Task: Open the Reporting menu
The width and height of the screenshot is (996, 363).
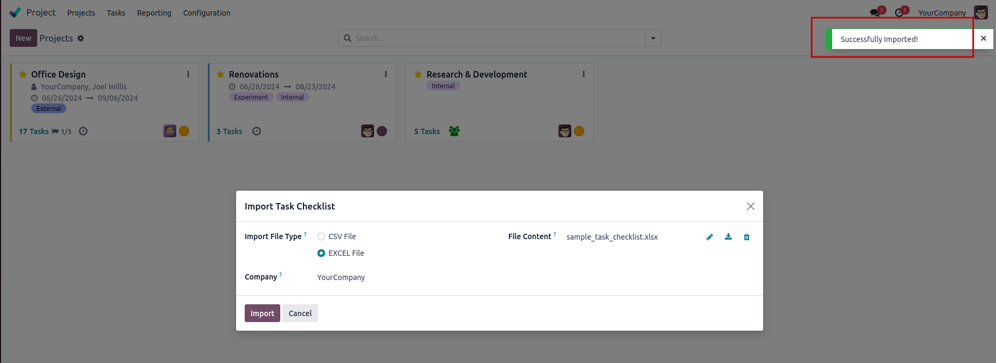Action: click(154, 13)
